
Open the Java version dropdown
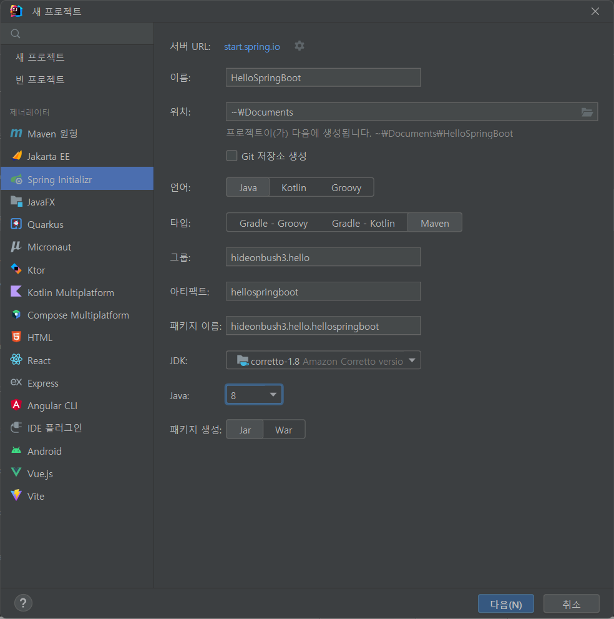coord(254,395)
